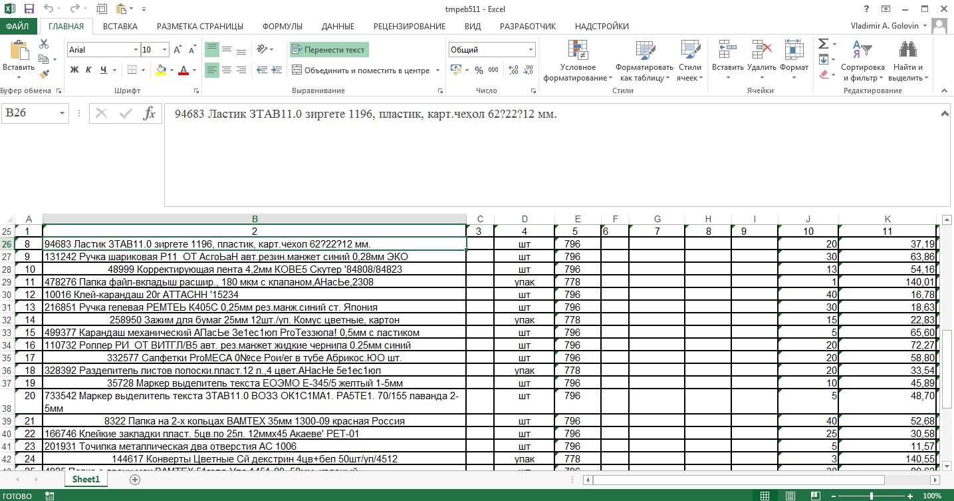Switch to the ДАННЫЕ tab
Viewport: 954px width, 501px height.
pos(338,27)
